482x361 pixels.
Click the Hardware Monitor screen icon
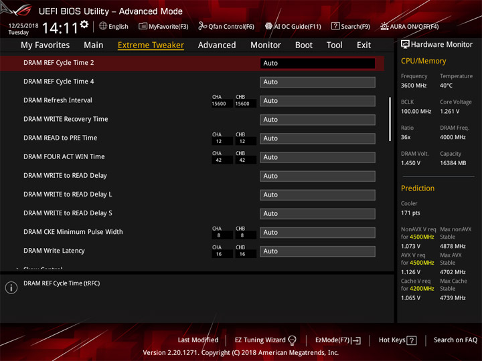pyautogui.click(x=405, y=45)
